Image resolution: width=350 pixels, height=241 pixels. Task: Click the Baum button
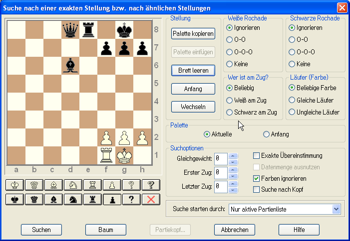(106, 230)
